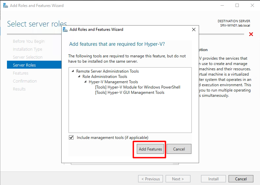
Task: Collapse the Role Administration Tools node
Action: pos(79,77)
